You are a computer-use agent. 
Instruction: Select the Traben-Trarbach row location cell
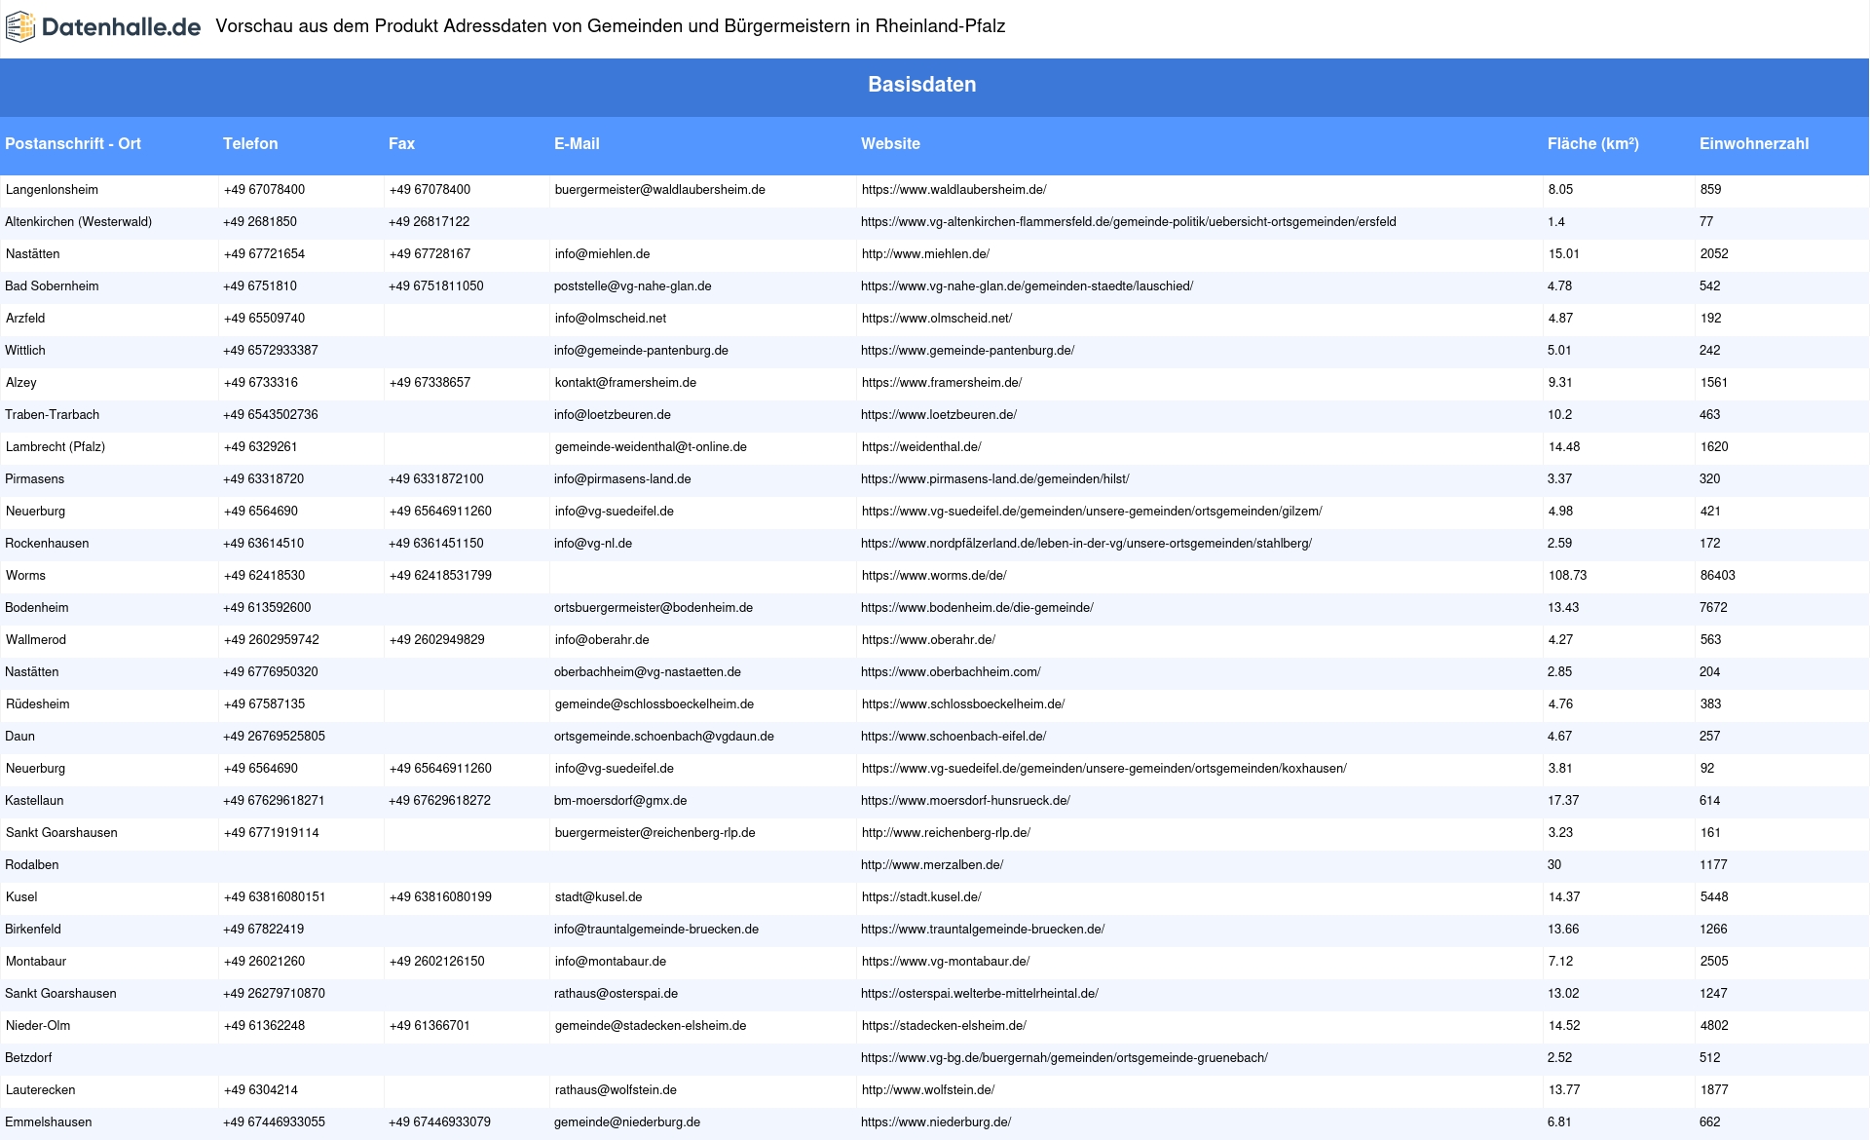pyautogui.click(x=53, y=415)
